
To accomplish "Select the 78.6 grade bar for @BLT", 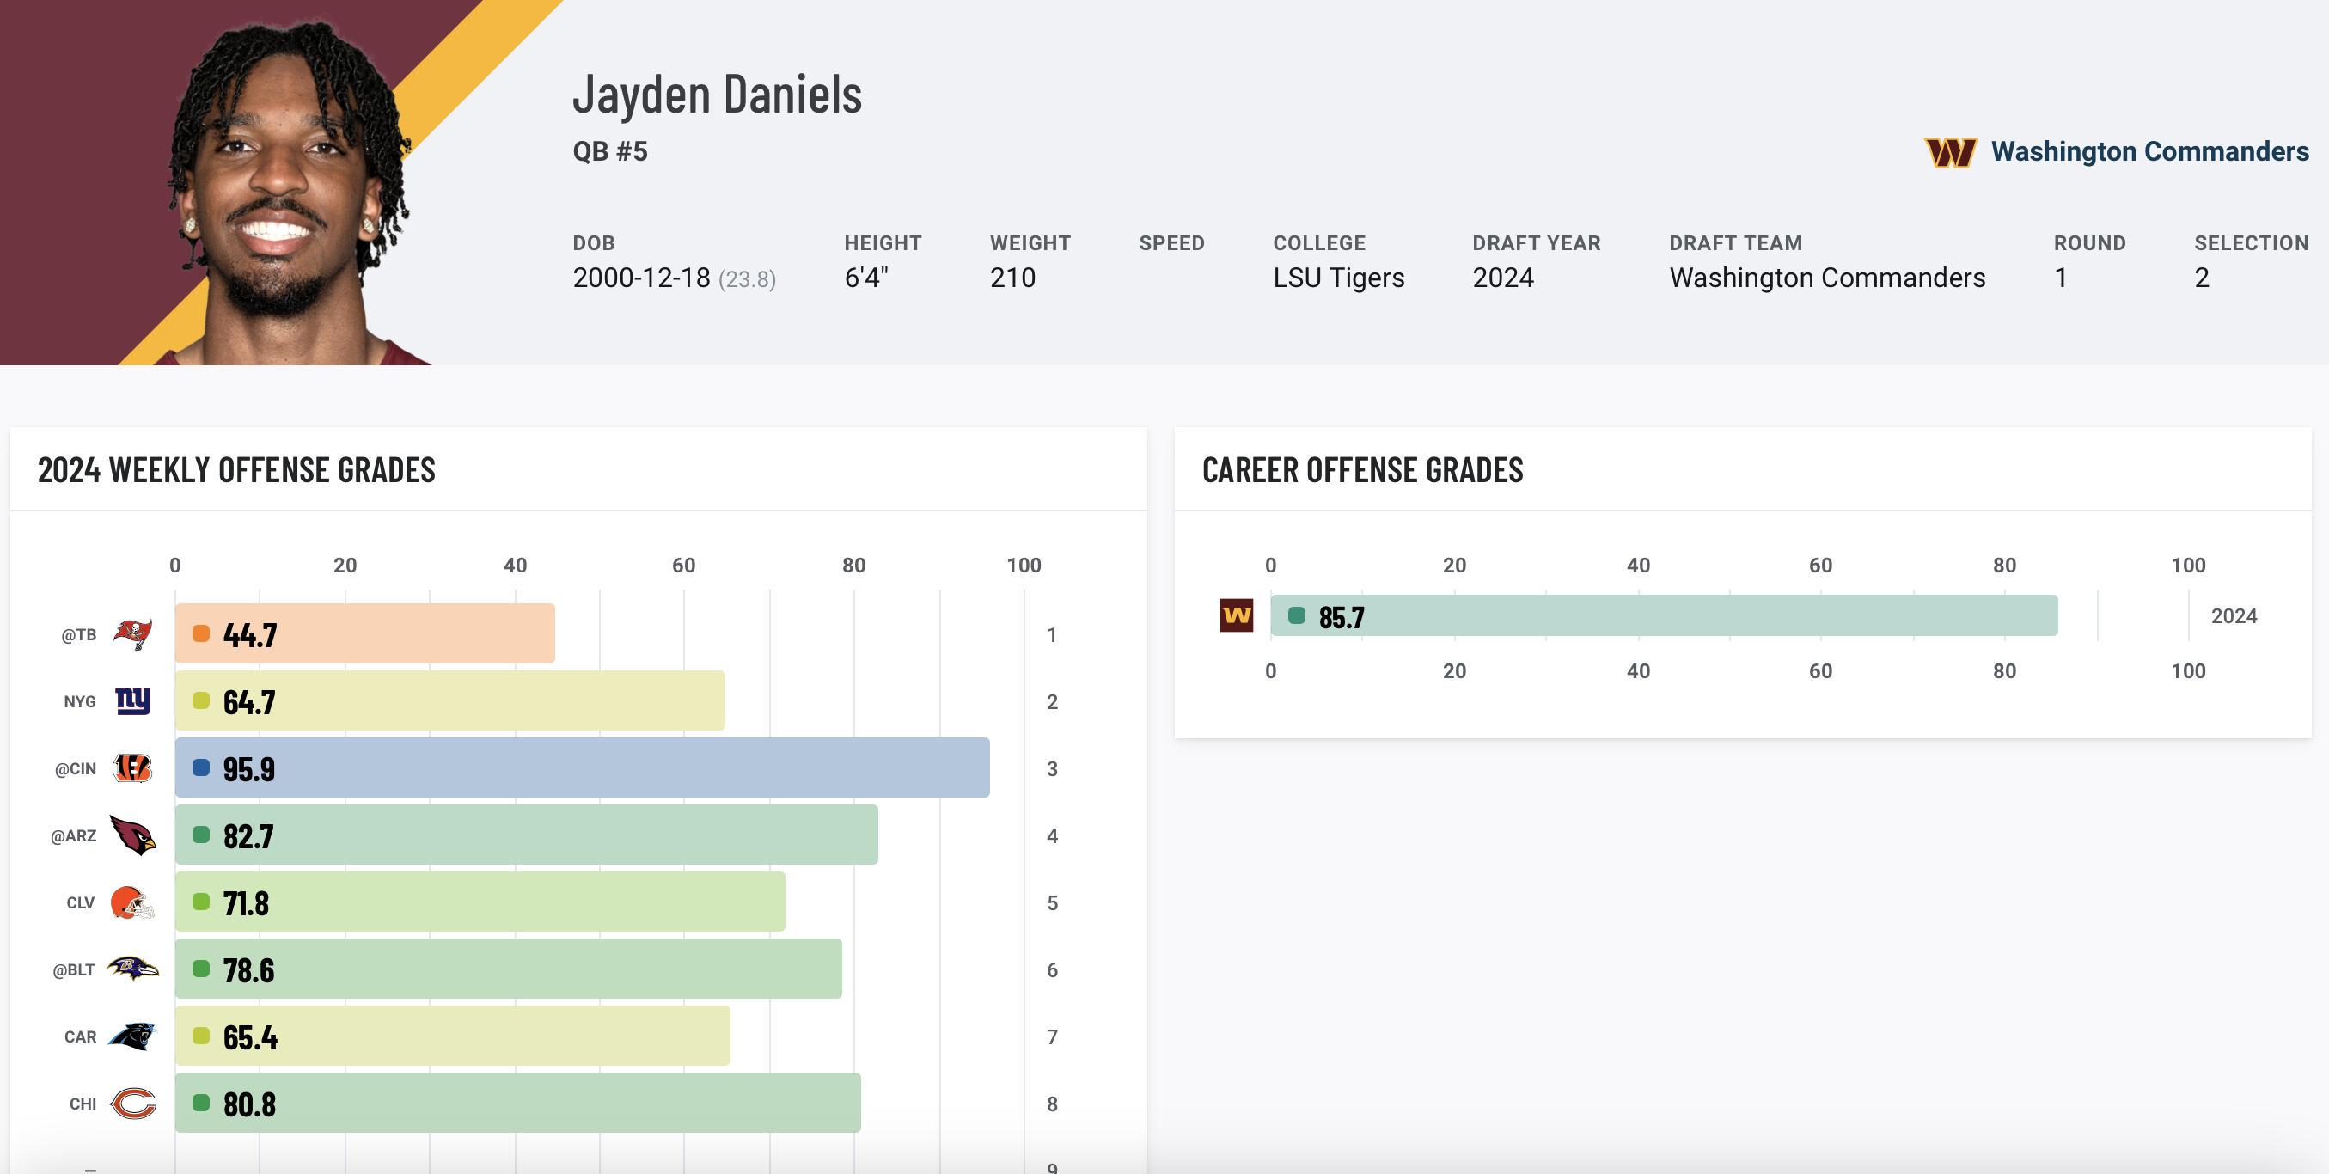I will pos(509,969).
